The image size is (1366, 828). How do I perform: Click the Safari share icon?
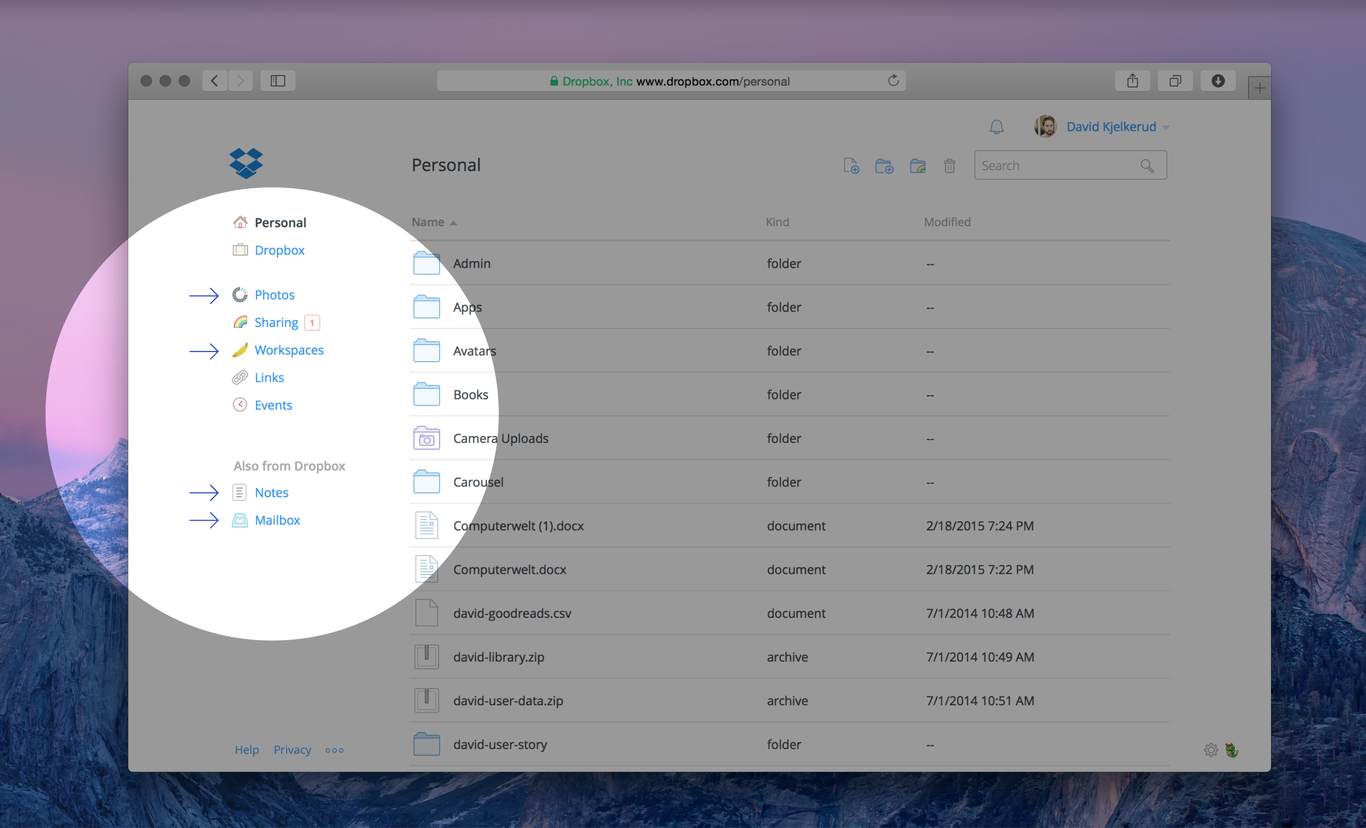pyautogui.click(x=1133, y=81)
